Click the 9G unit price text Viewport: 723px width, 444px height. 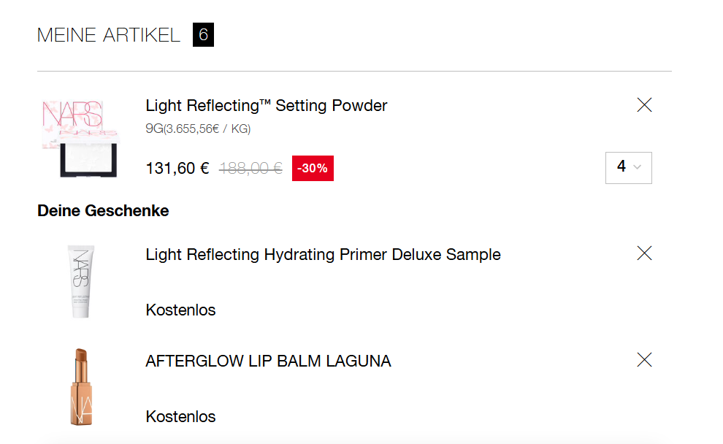point(198,129)
